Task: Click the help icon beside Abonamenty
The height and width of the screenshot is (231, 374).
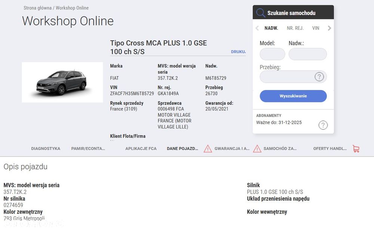Action: [x=323, y=125]
